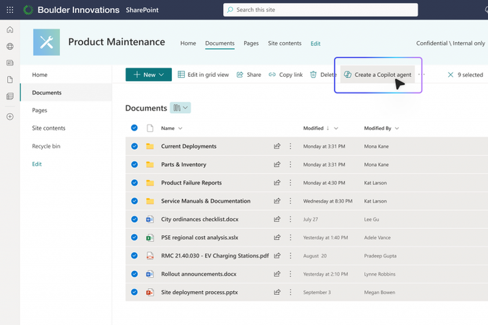
Task: Click the share icon for Rollout announcements.docx
Action: 277,274
